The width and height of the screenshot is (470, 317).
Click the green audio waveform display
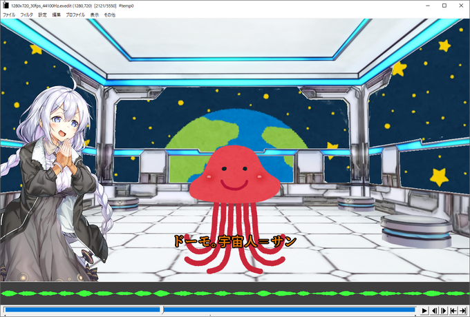point(235,294)
